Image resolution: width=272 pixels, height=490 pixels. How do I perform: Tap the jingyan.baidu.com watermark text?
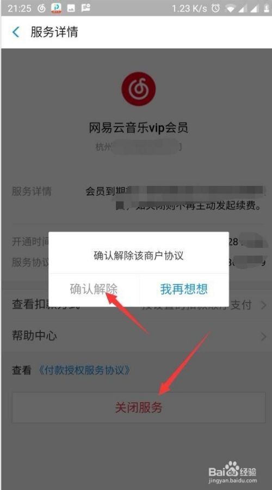(233, 481)
